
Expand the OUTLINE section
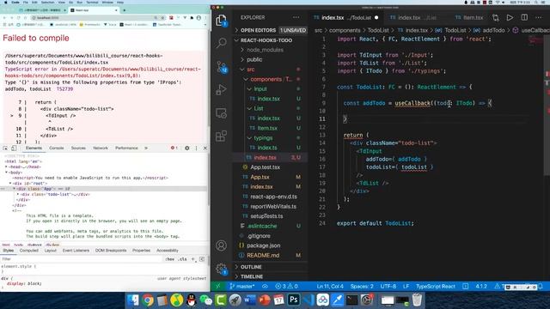pyautogui.click(x=271, y=267)
